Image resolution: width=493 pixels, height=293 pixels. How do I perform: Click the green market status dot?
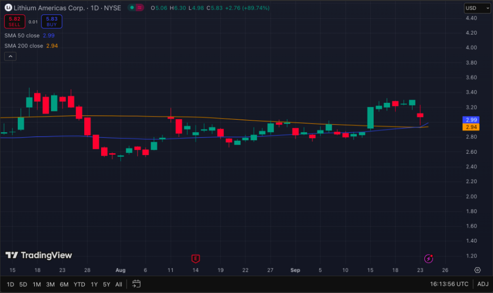(131, 8)
